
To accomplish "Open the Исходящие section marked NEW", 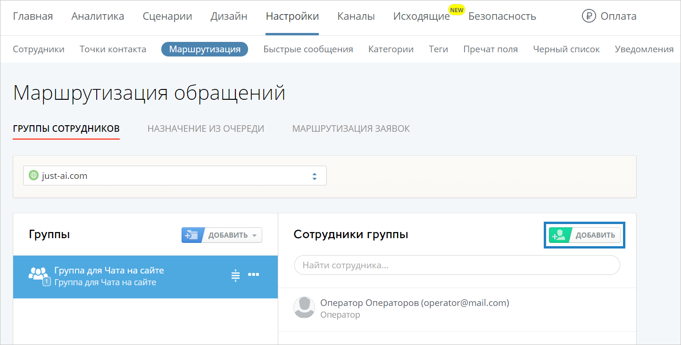I will point(421,16).
